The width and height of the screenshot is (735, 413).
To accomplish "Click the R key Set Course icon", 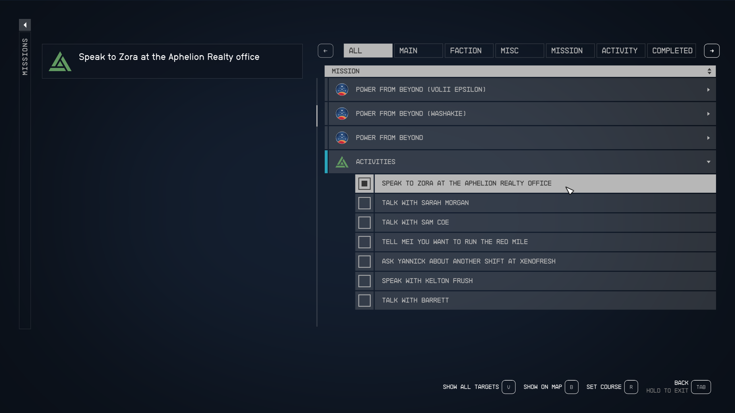I will (631, 387).
